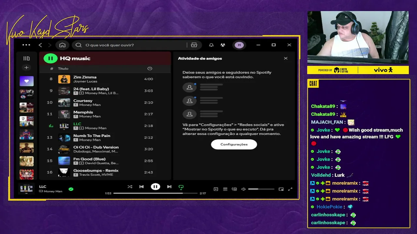Open Now Playing view icon
The height and width of the screenshot is (234, 417).
tap(216, 189)
